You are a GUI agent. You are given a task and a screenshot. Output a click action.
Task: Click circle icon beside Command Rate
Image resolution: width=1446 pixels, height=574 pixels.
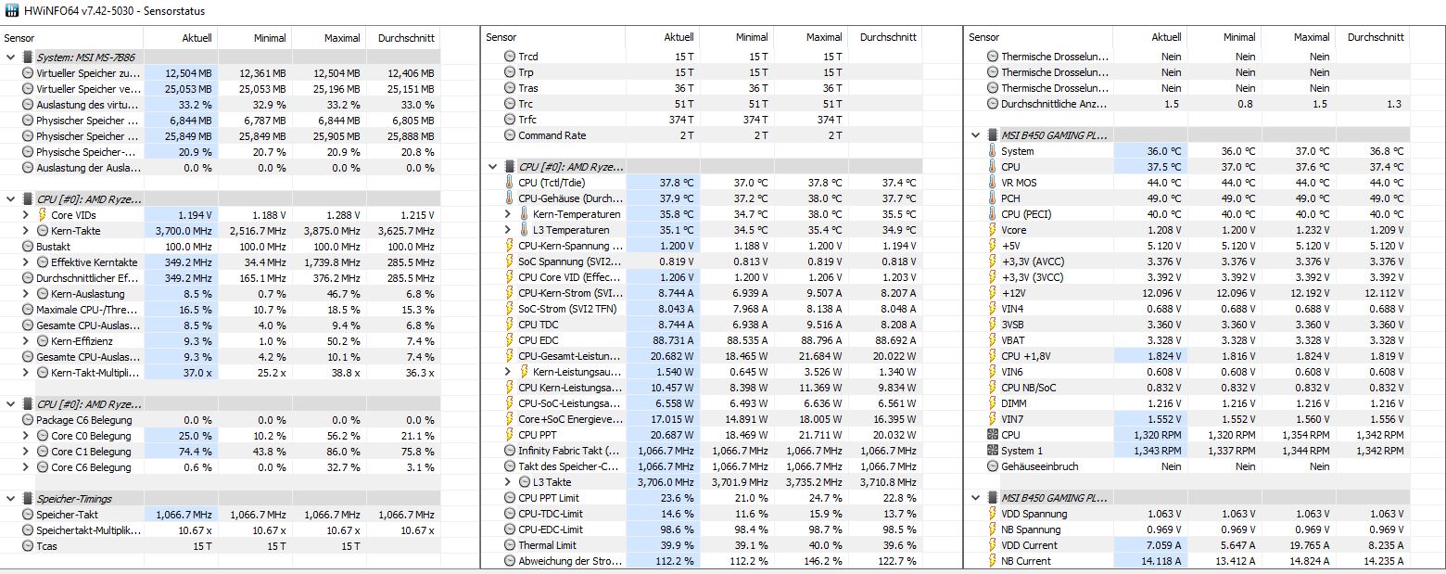click(x=509, y=135)
